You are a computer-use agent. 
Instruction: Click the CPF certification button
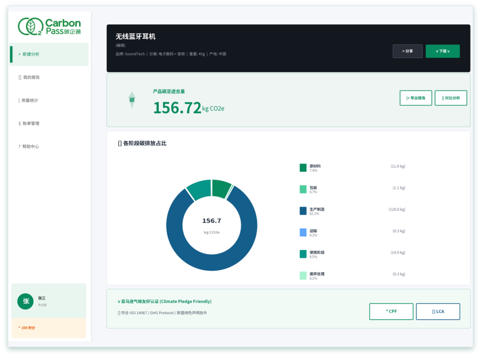(x=391, y=311)
